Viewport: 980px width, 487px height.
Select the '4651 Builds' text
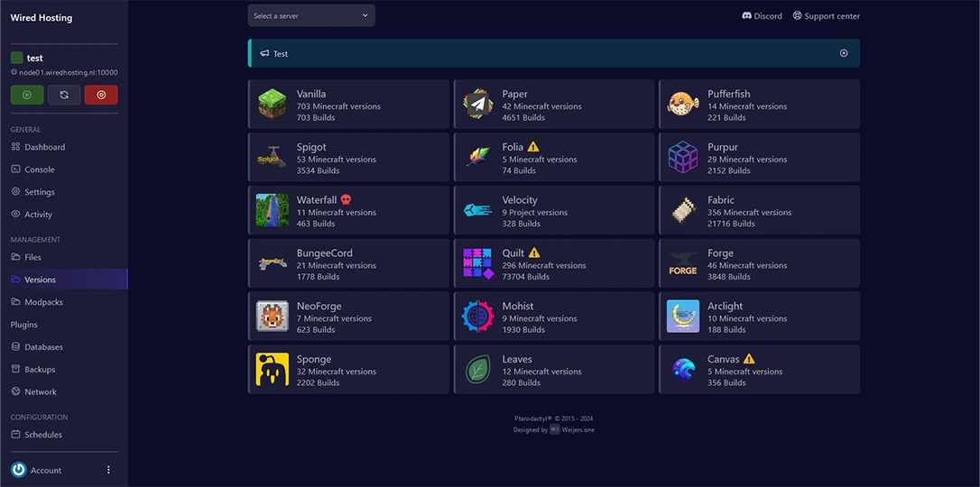pyautogui.click(x=522, y=117)
